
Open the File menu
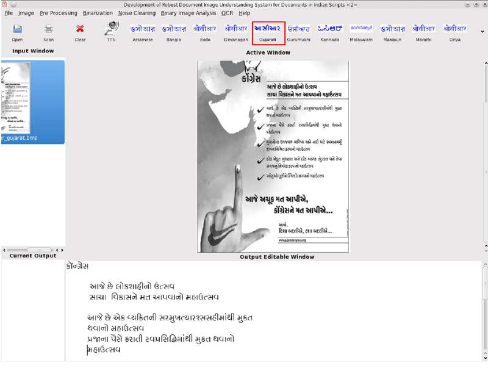pos(9,13)
